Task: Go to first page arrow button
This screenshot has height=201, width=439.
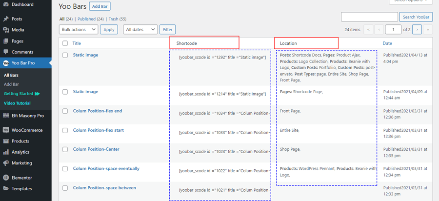Action: click(368, 29)
